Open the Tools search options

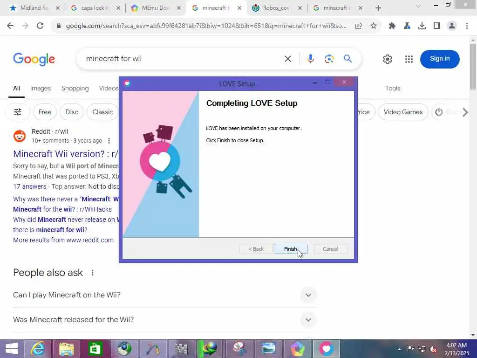(x=393, y=88)
